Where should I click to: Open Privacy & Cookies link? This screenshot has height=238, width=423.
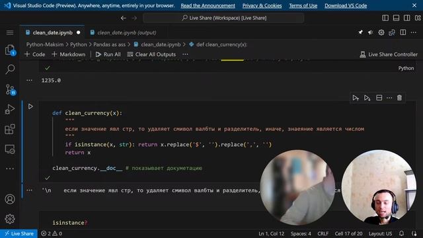pos(262,6)
